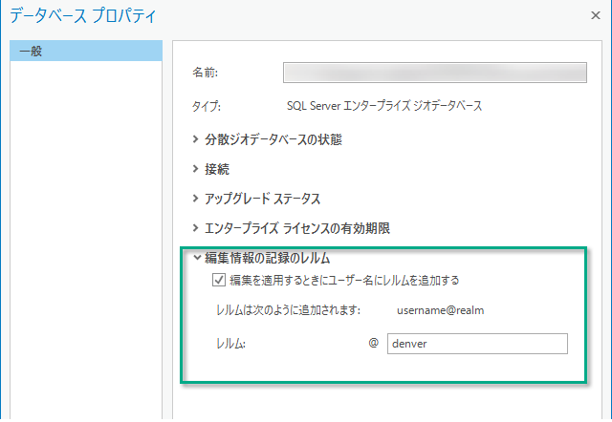
Task: Click the username@realm example text
Action: pos(441,310)
